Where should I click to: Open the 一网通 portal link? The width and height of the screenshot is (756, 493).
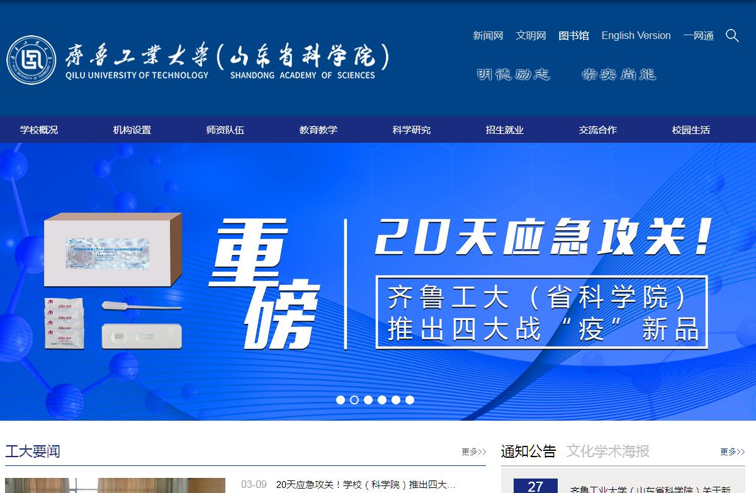click(x=698, y=36)
